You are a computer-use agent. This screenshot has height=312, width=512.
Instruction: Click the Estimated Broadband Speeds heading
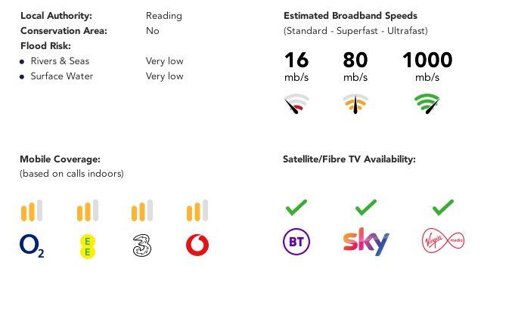[x=350, y=16]
